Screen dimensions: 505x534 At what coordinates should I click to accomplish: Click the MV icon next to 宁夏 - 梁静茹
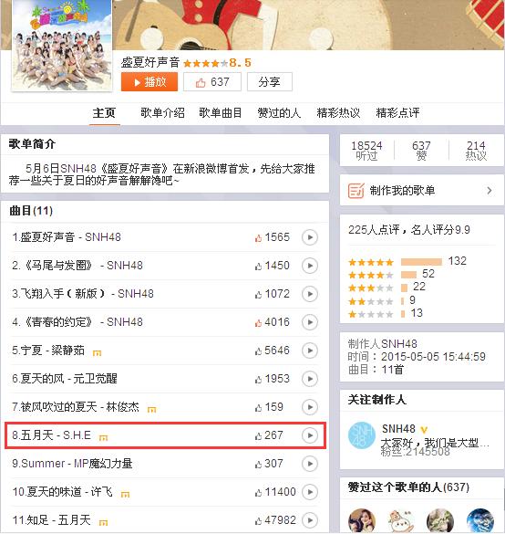coord(98,352)
